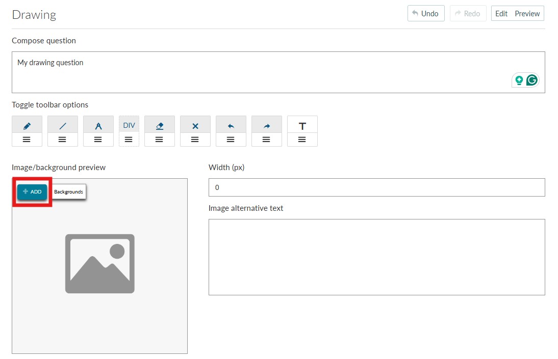Screen dimensions: 558x359
Task: Toggle the undo arrow toolbar option
Action: pos(231,125)
